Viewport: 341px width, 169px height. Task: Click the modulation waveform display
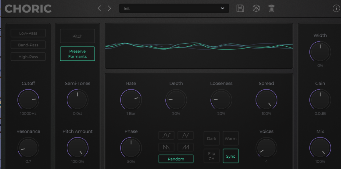click(199, 46)
